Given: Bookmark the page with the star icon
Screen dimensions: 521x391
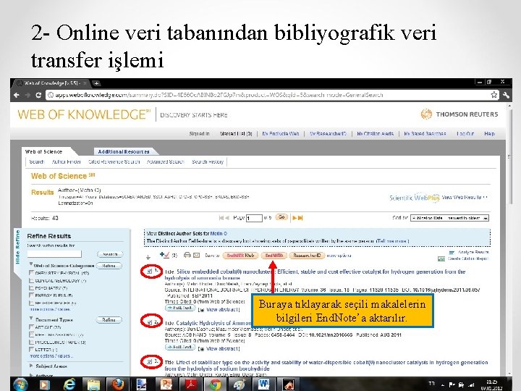Looking at the screenshot, I should pos(494,95).
